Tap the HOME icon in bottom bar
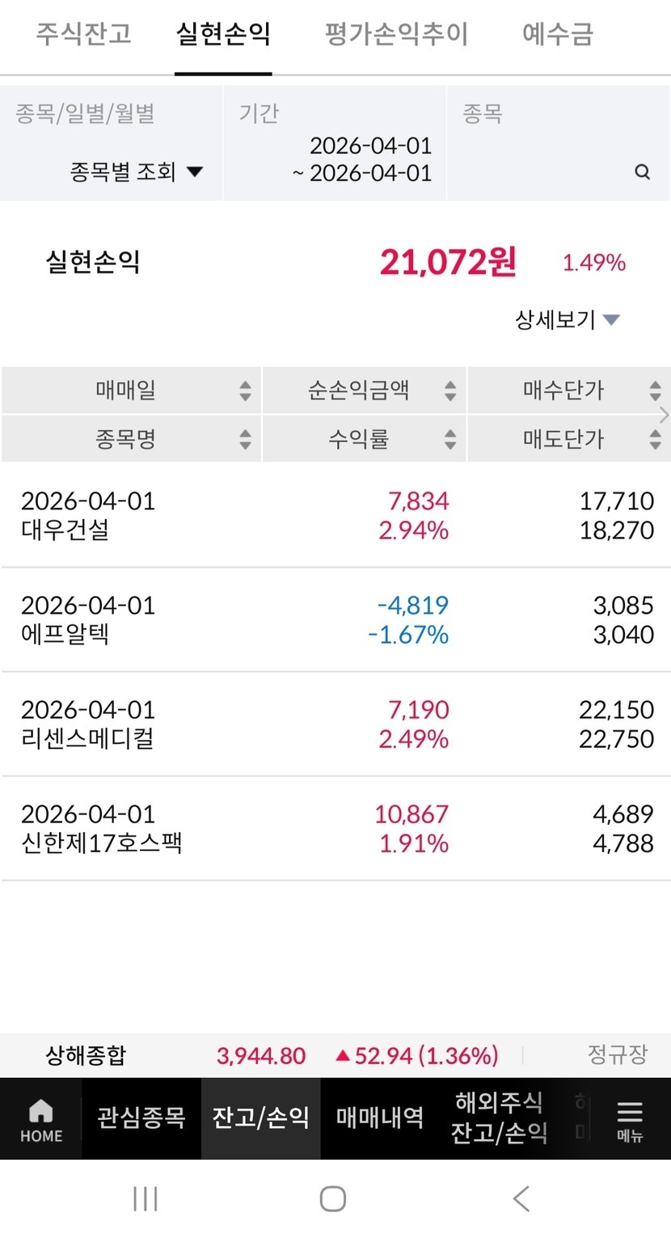The width and height of the screenshot is (671, 1238). [41, 1120]
